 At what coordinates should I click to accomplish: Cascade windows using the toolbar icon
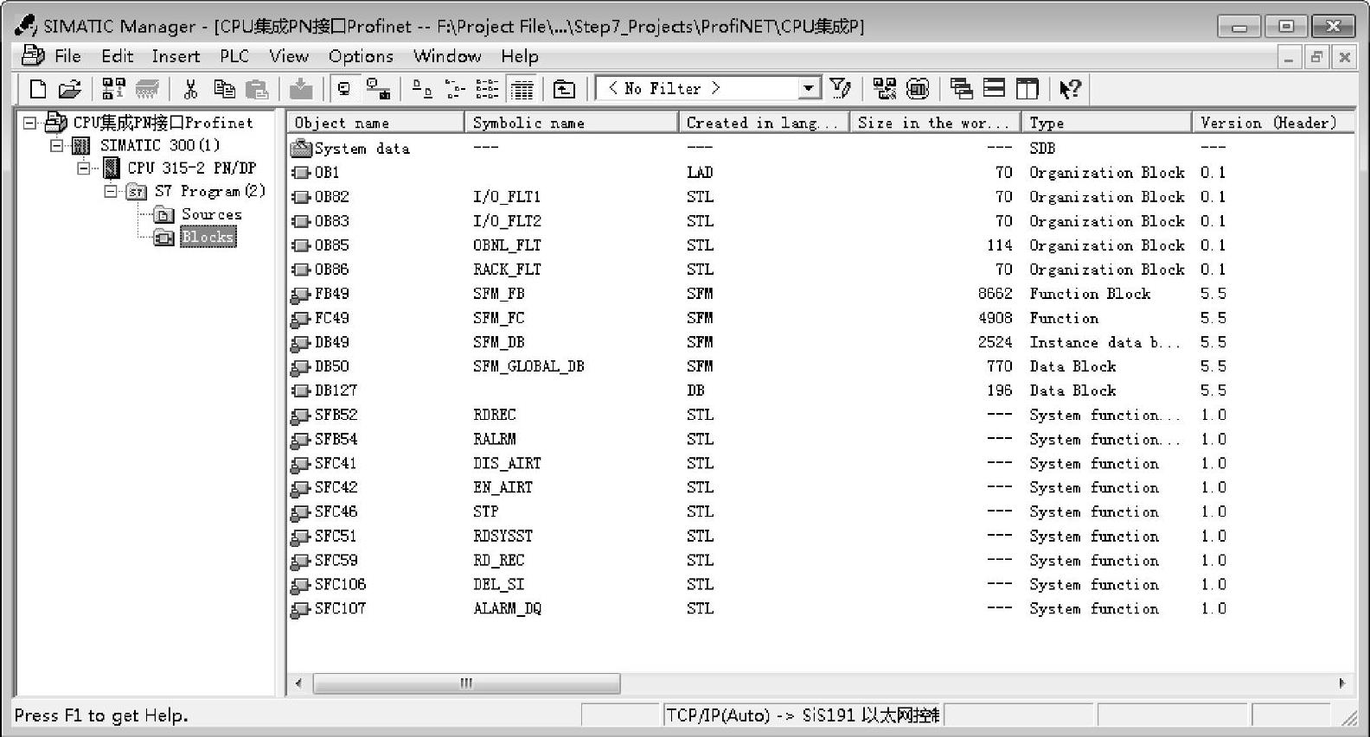[961, 88]
